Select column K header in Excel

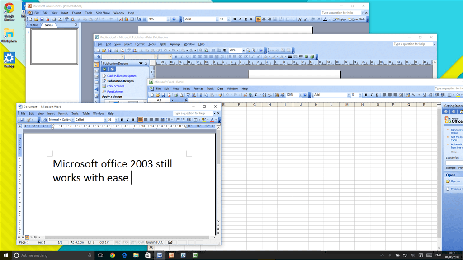click(x=316, y=105)
